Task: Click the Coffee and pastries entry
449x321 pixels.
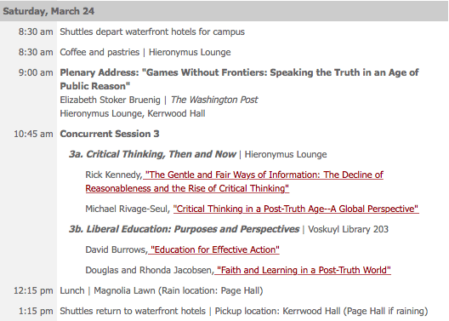Action: click(x=145, y=52)
